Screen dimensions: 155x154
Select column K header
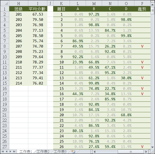tap(61, 3)
